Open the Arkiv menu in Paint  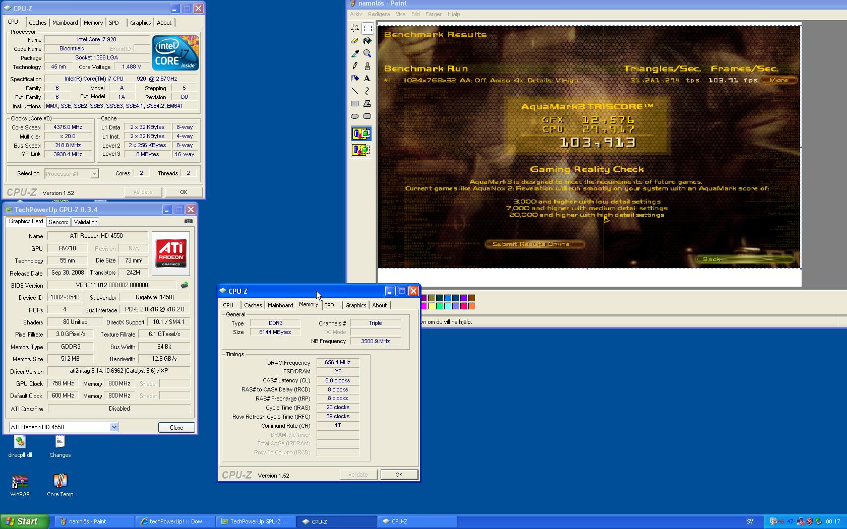point(356,14)
